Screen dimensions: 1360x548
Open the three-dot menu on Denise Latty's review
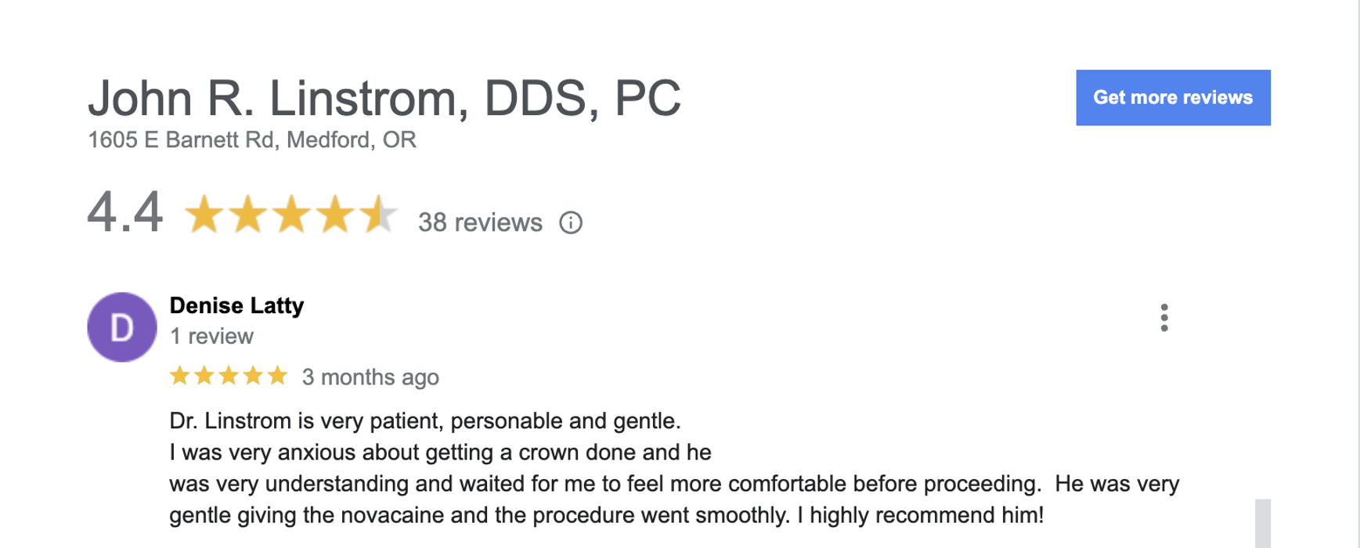tap(1164, 318)
